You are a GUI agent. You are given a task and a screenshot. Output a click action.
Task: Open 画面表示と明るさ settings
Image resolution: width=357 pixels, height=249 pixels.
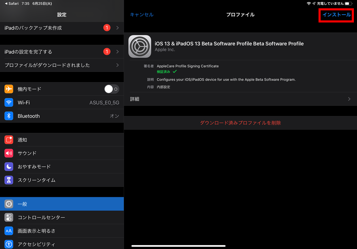(62, 231)
